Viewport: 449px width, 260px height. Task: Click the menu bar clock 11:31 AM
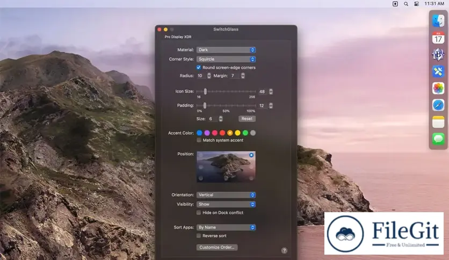(434, 4)
